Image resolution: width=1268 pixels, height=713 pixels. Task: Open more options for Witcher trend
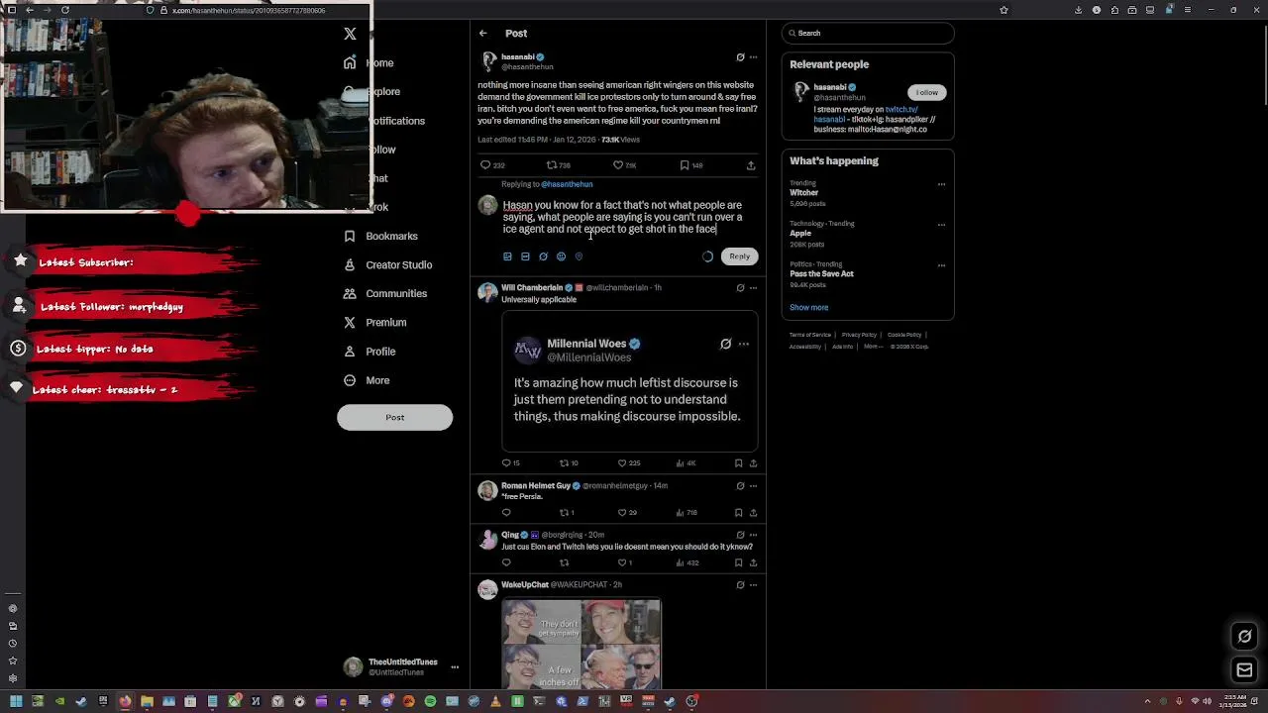[x=941, y=184]
